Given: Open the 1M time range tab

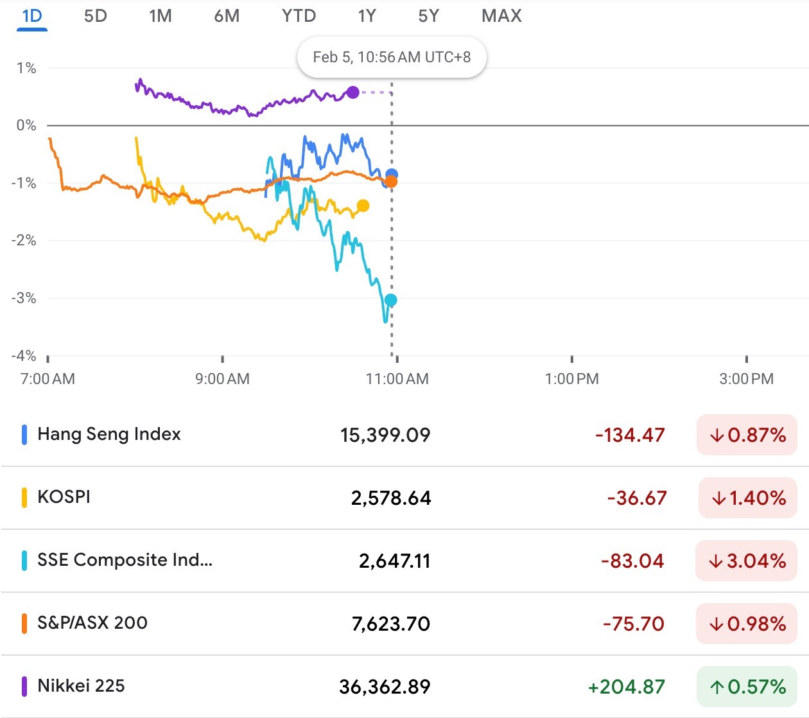Looking at the screenshot, I should (161, 16).
